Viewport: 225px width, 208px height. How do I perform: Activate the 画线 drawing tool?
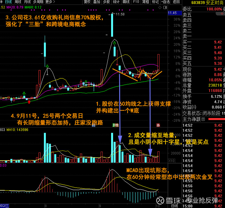pyautogui.click(x=126, y=2)
